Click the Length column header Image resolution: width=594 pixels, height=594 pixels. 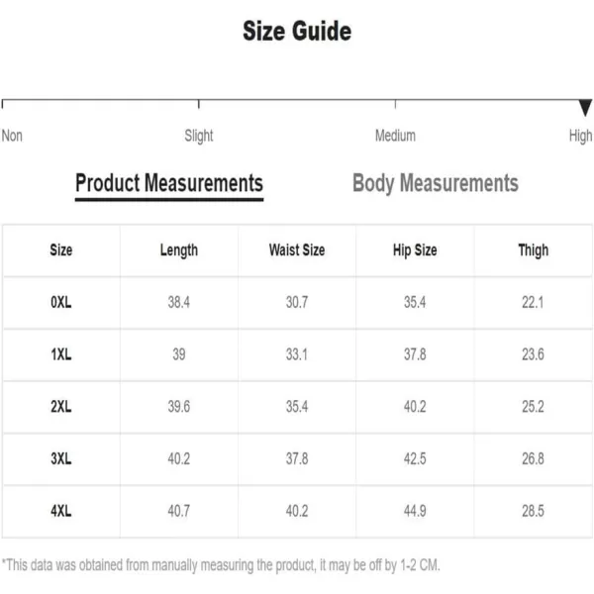[179, 250]
